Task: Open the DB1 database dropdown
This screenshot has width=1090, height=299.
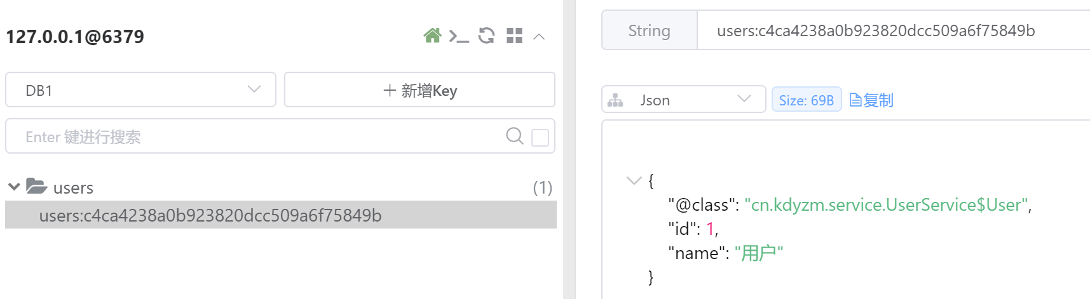Action: (x=140, y=90)
